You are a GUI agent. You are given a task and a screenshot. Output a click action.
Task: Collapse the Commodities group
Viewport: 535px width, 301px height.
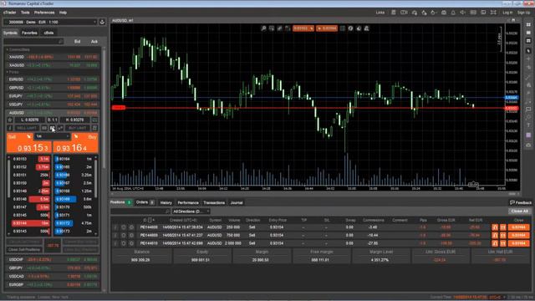point(19,50)
